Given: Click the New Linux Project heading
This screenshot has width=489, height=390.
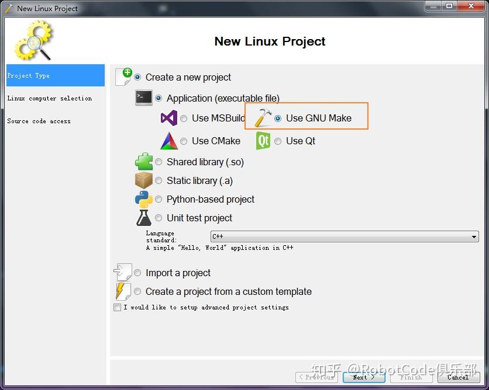Looking at the screenshot, I should [x=270, y=41].
